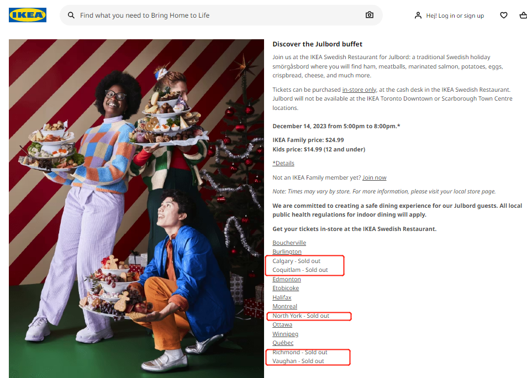Viewport: 527px width, 378px height.
Task: Open the in-store only link
Action: point(359,90)
